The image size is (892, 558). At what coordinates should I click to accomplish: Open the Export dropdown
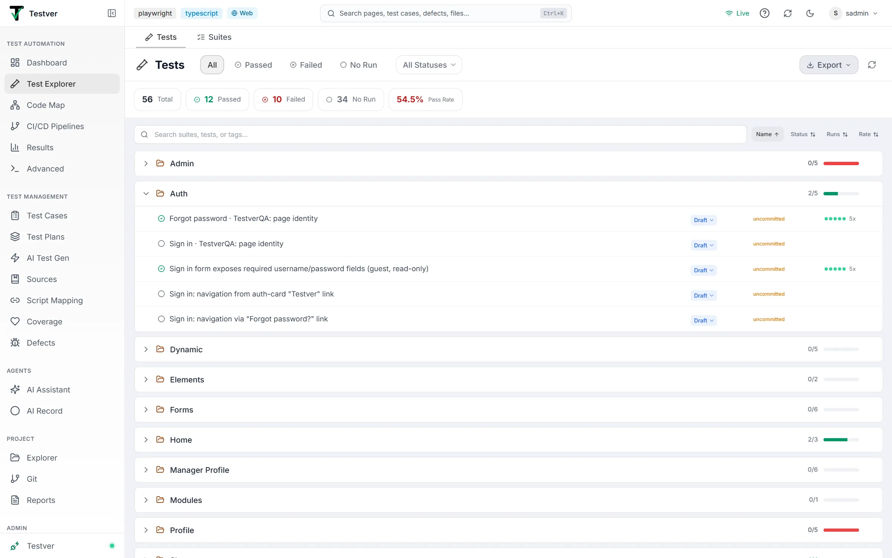(x=829, y=65)
